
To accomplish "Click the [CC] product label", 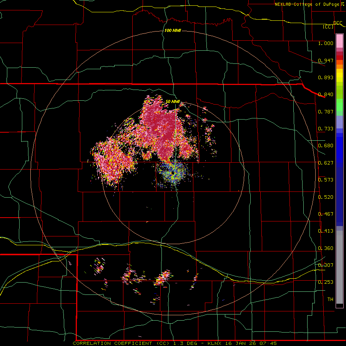I will pyautogui.click(x=328, y=27).
